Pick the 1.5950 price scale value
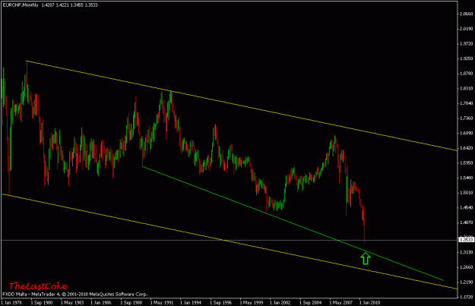 466,163
